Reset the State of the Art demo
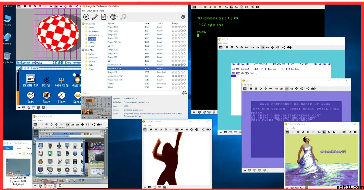Screen dimensions: 364x190 (x=160, y=129)
